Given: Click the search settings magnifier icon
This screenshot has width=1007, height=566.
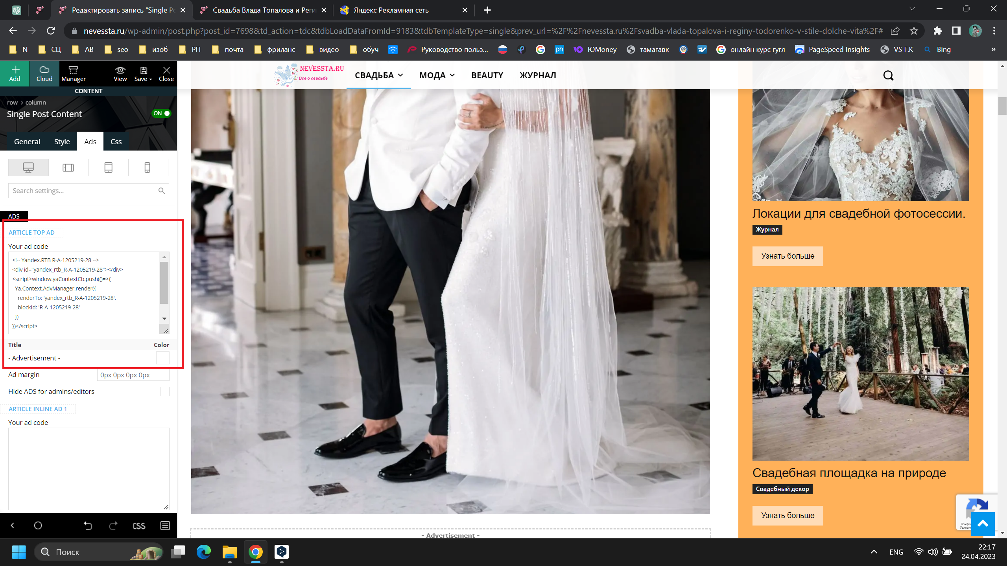Looking at the screenshot, I should tap(161, 191).
